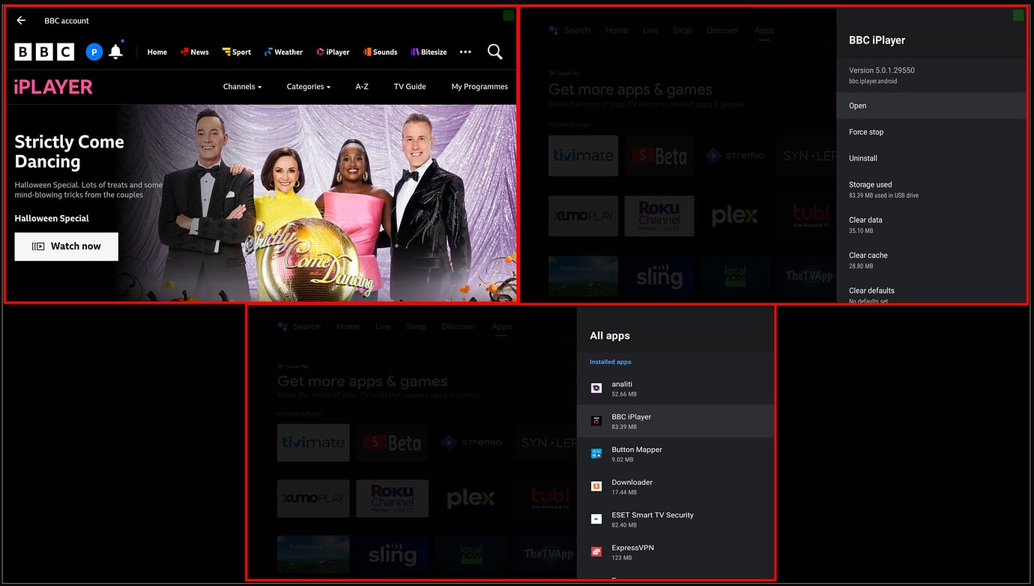Open the notifications bell icon
Viewport: 1034px width, 586px height.
point(115,52)
